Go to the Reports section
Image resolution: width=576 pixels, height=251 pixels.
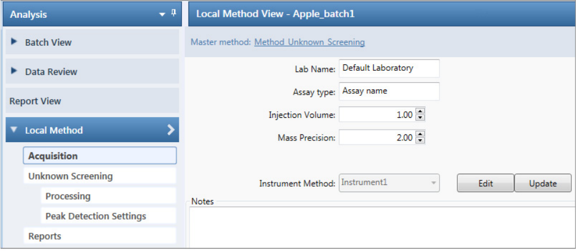45,236
